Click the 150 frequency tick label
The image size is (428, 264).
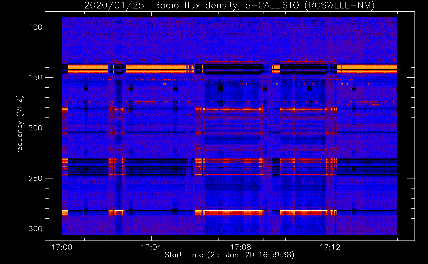click(x=36, y=78)
